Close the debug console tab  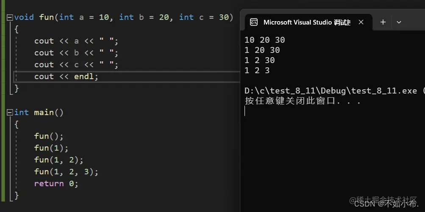click(361, 22)
